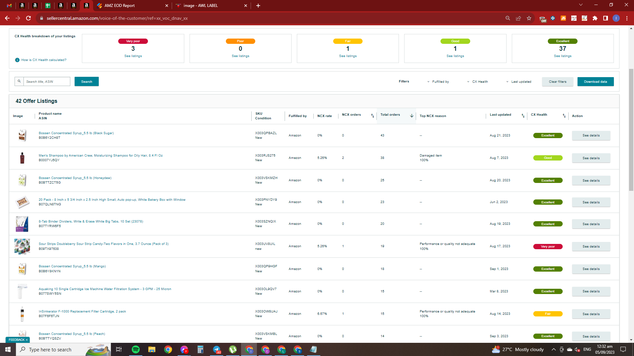
Task: Click the browser back arrow
Action: [7, 18]
